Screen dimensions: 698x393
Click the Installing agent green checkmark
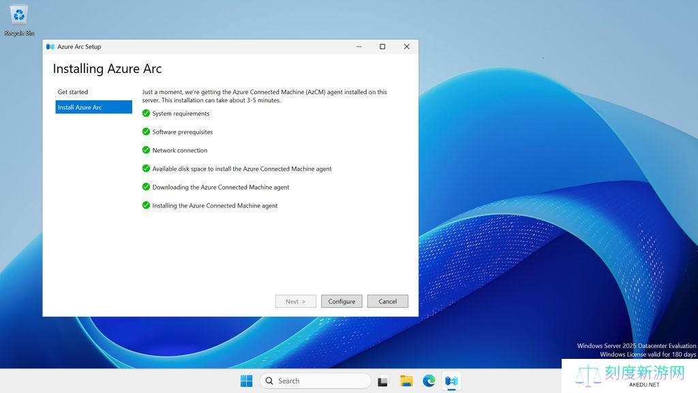pyautogui.click(x=146, y=205)
